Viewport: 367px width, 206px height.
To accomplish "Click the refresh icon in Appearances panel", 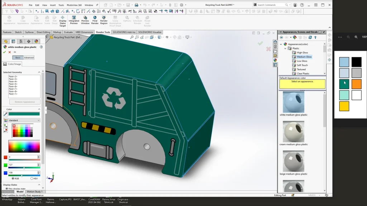I will tap(310, 37).
